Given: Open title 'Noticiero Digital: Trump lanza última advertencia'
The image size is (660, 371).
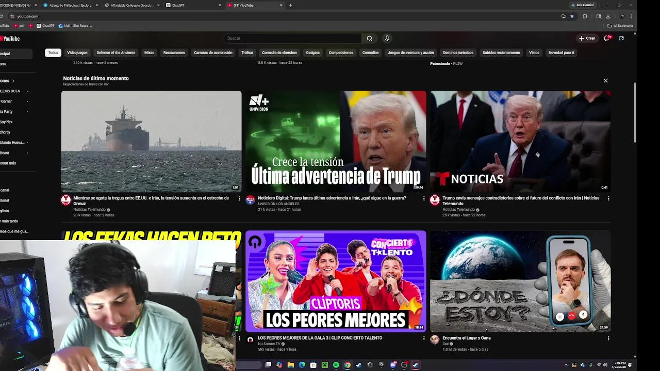Looking at the screenshot, I should [332, 198].
